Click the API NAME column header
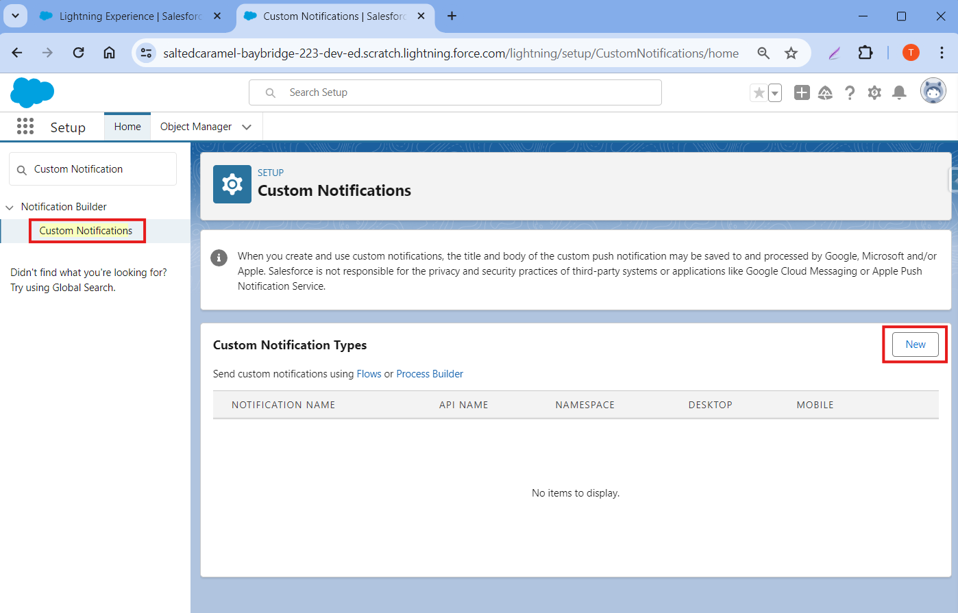958x613 pixels. 464,405
